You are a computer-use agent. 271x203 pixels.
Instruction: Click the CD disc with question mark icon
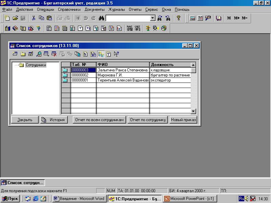point(164,28)
